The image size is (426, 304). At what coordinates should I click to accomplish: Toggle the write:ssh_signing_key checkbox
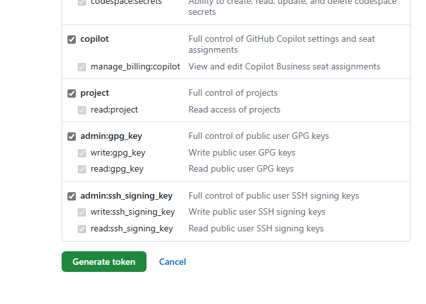pos(82,212)
